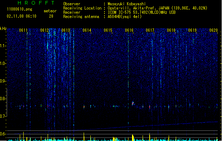
Task: Click the Receiving antenna label
Action: tap(81, 17)
